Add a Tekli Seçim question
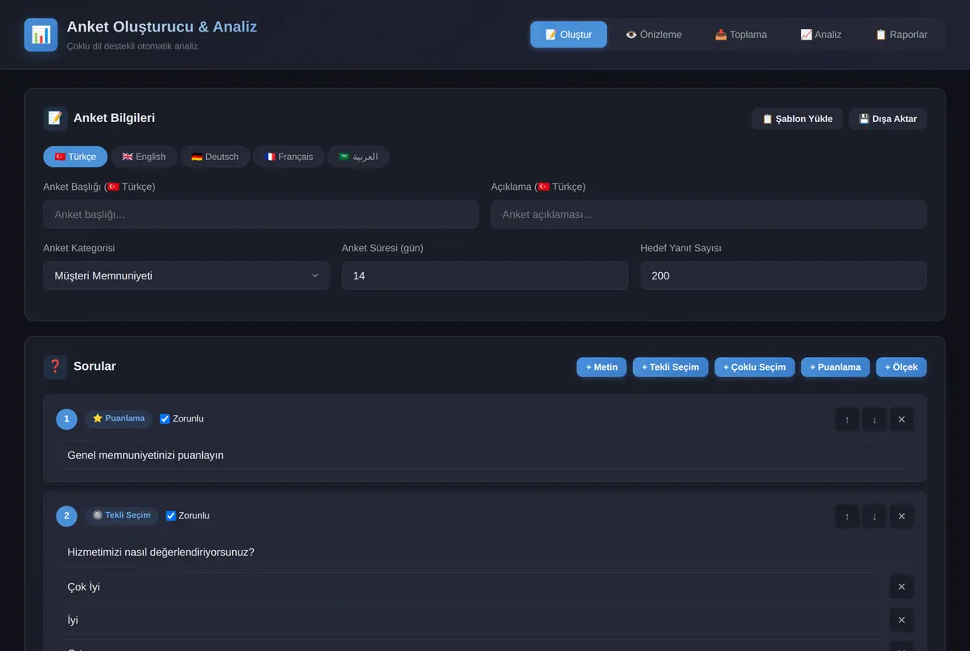The width and height of the screenshot is (970, 651). (670, 367)
